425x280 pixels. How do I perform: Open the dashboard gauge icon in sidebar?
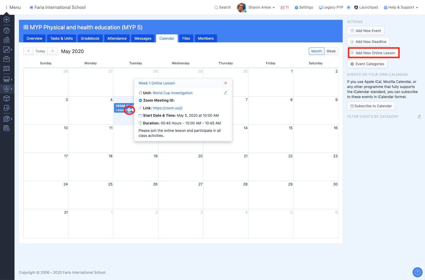(x=7, y=31)
